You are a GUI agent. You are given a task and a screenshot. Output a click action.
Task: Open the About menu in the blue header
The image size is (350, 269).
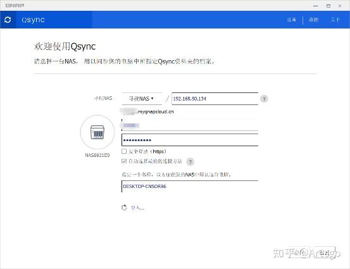click(x=335, y=20)
